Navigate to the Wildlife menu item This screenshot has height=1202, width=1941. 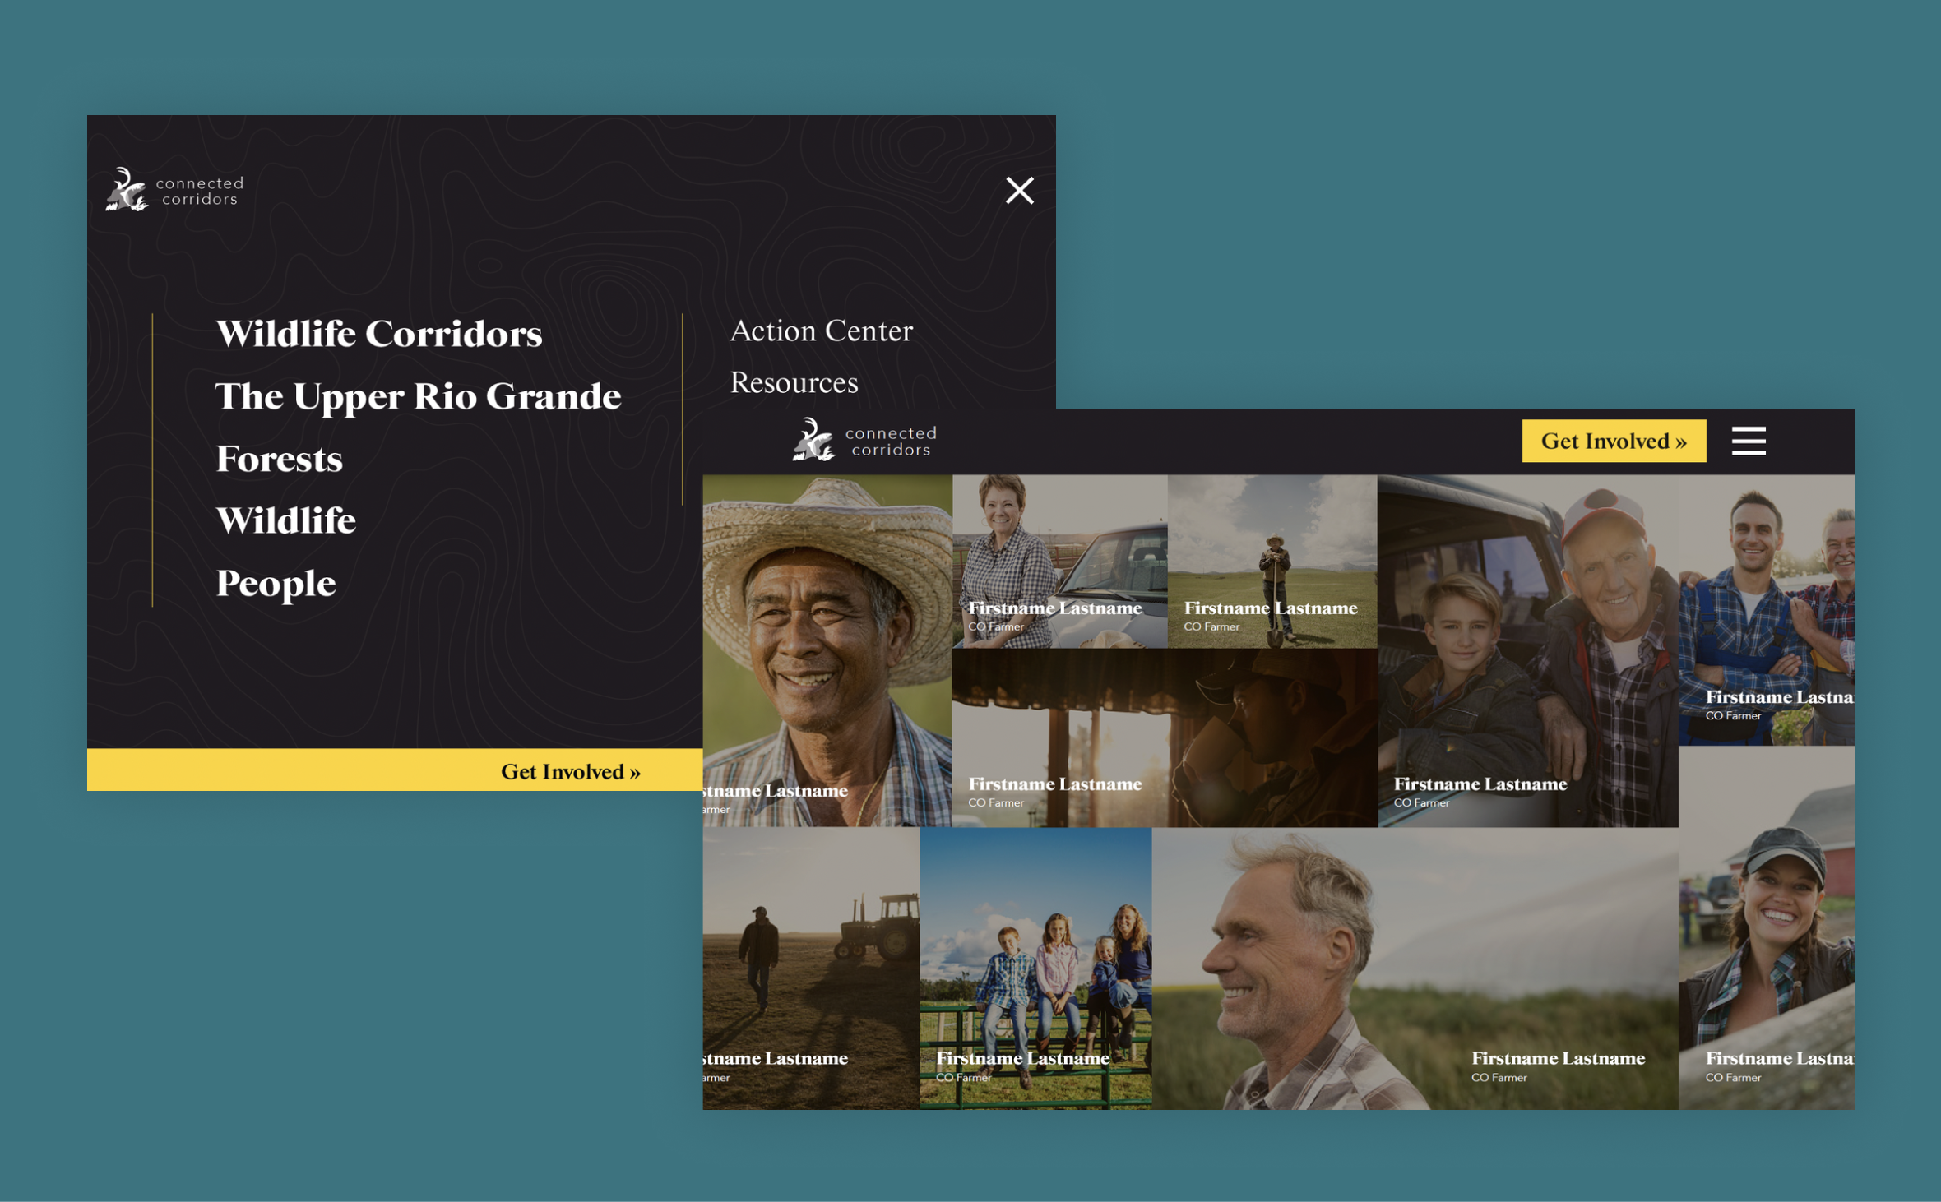(x=285, y=520)
